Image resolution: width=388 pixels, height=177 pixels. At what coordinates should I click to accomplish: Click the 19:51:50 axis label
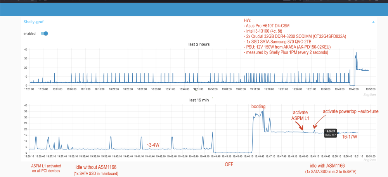click(371, 156)
